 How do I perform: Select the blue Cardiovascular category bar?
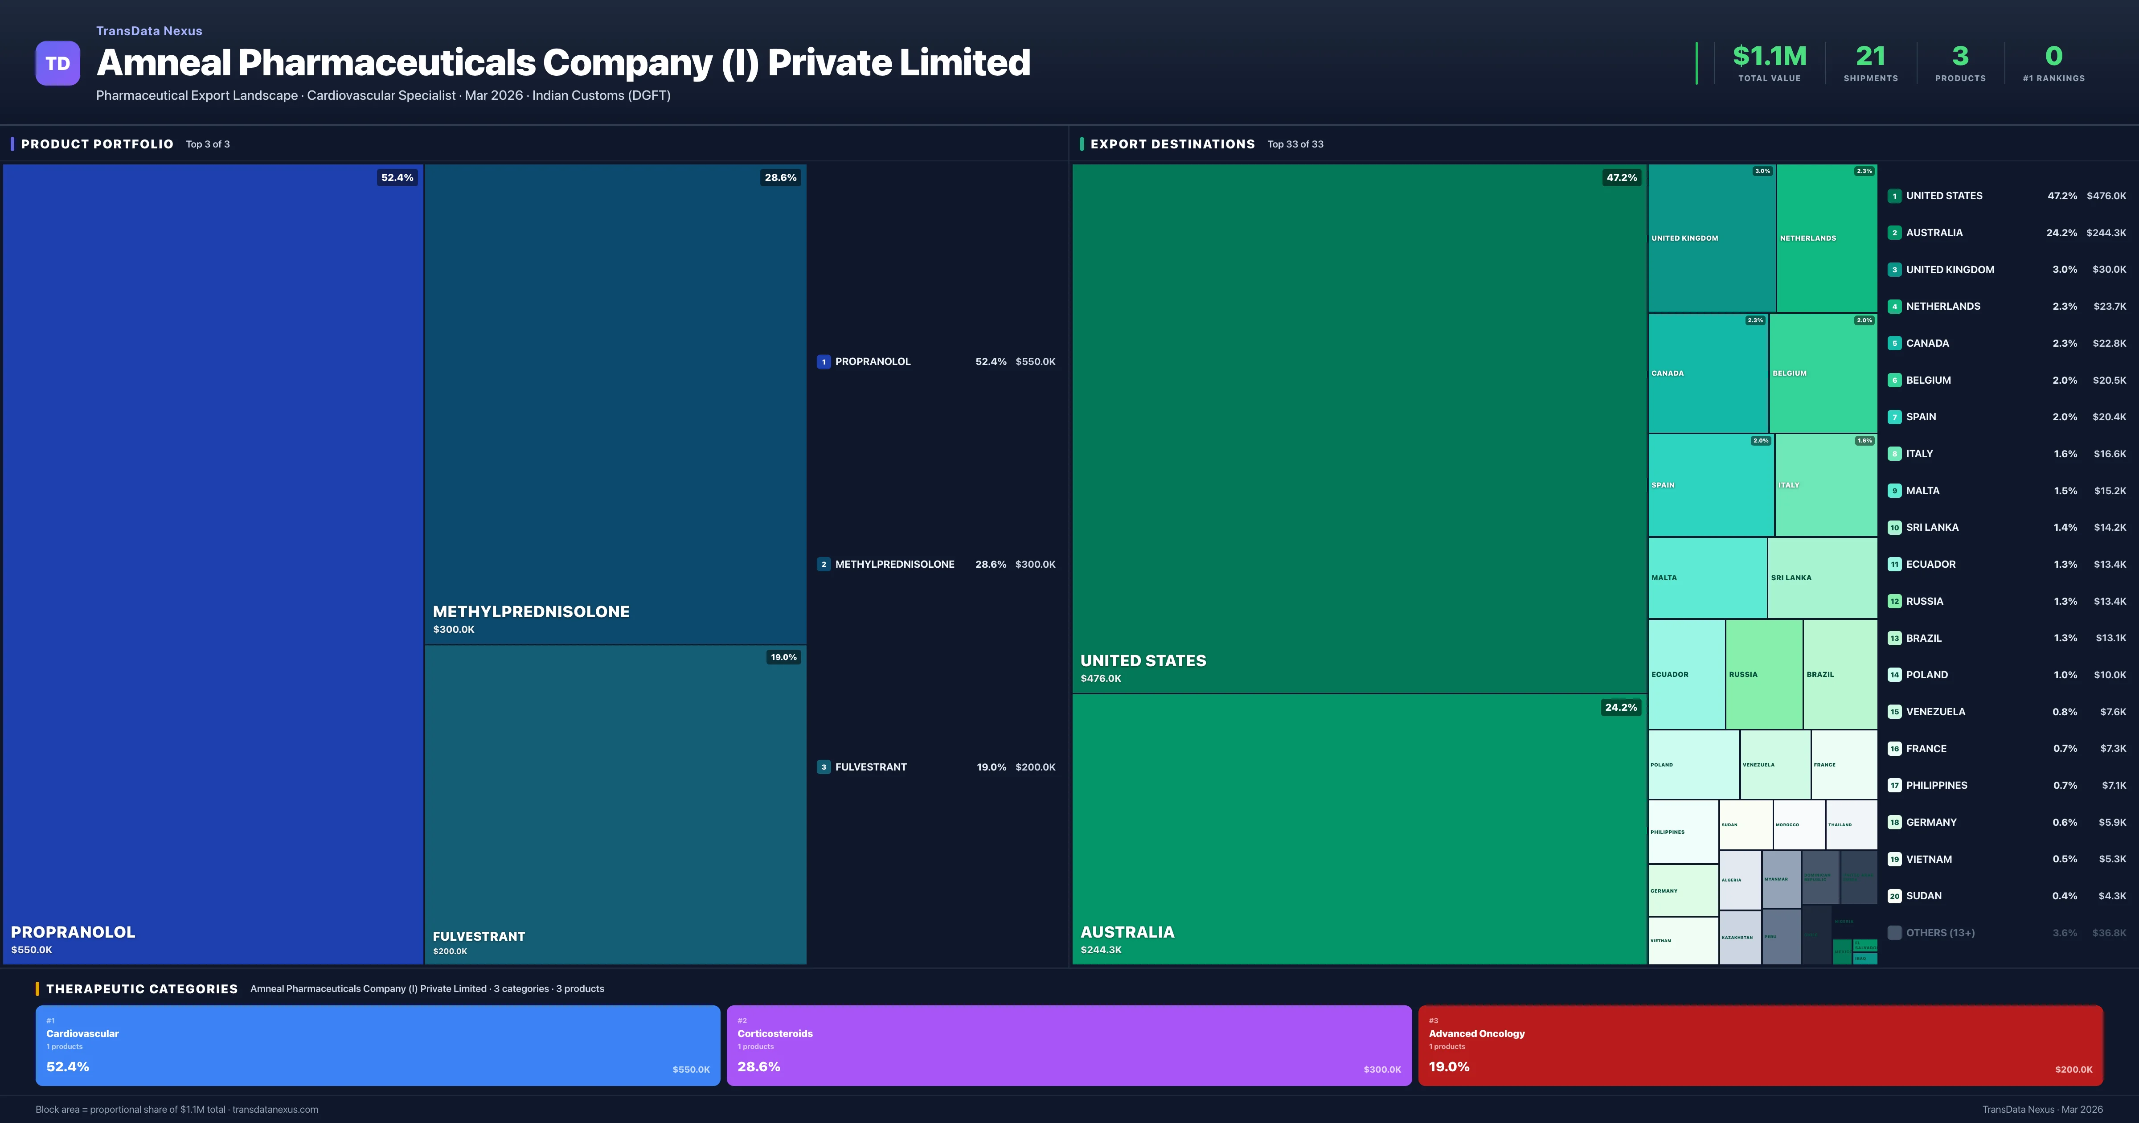pyautogui.click(x=378, y=1045)
